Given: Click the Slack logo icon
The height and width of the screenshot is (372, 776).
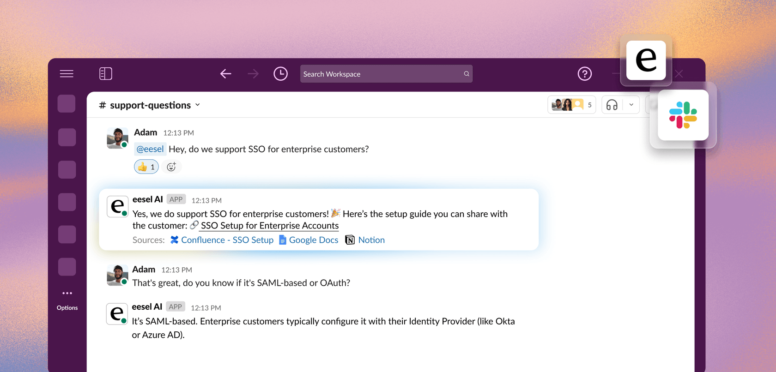Looking at the screenshot, I should point(683,115).
